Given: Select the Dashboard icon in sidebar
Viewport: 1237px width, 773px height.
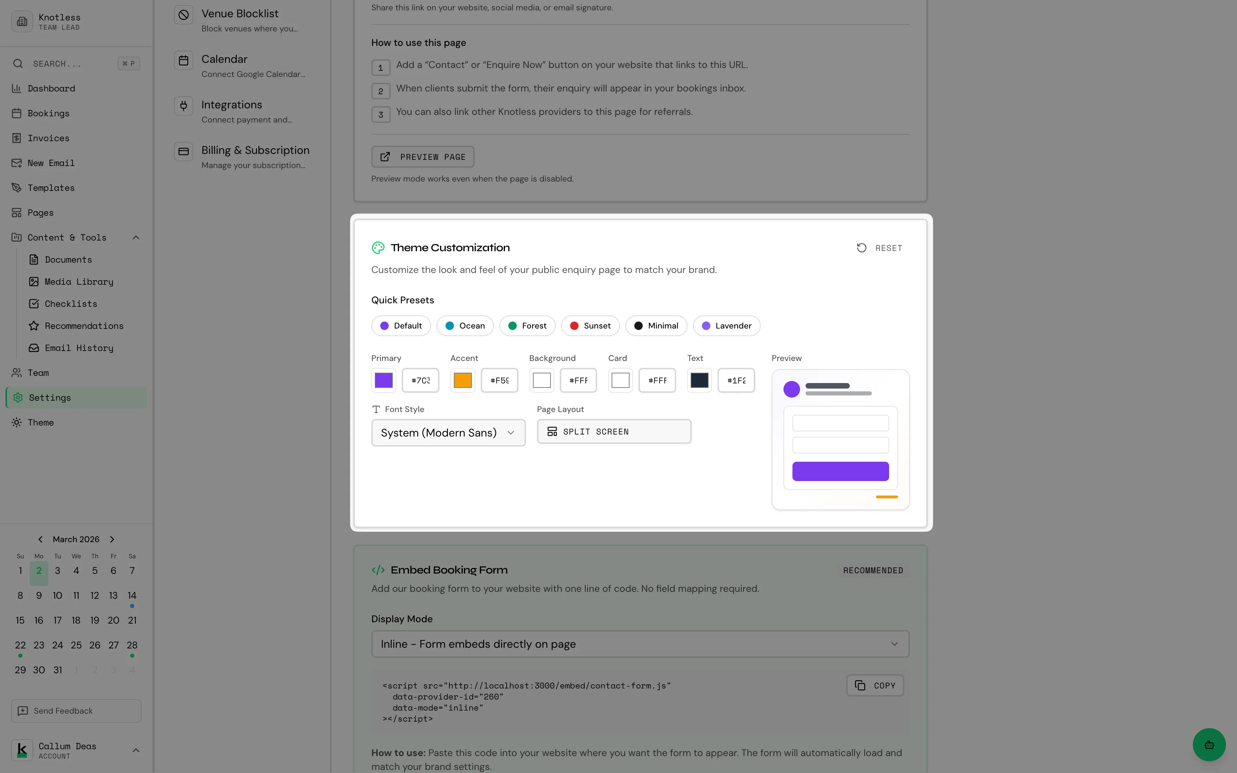Looking at the screenshot, I should click(x=17, y=88).
